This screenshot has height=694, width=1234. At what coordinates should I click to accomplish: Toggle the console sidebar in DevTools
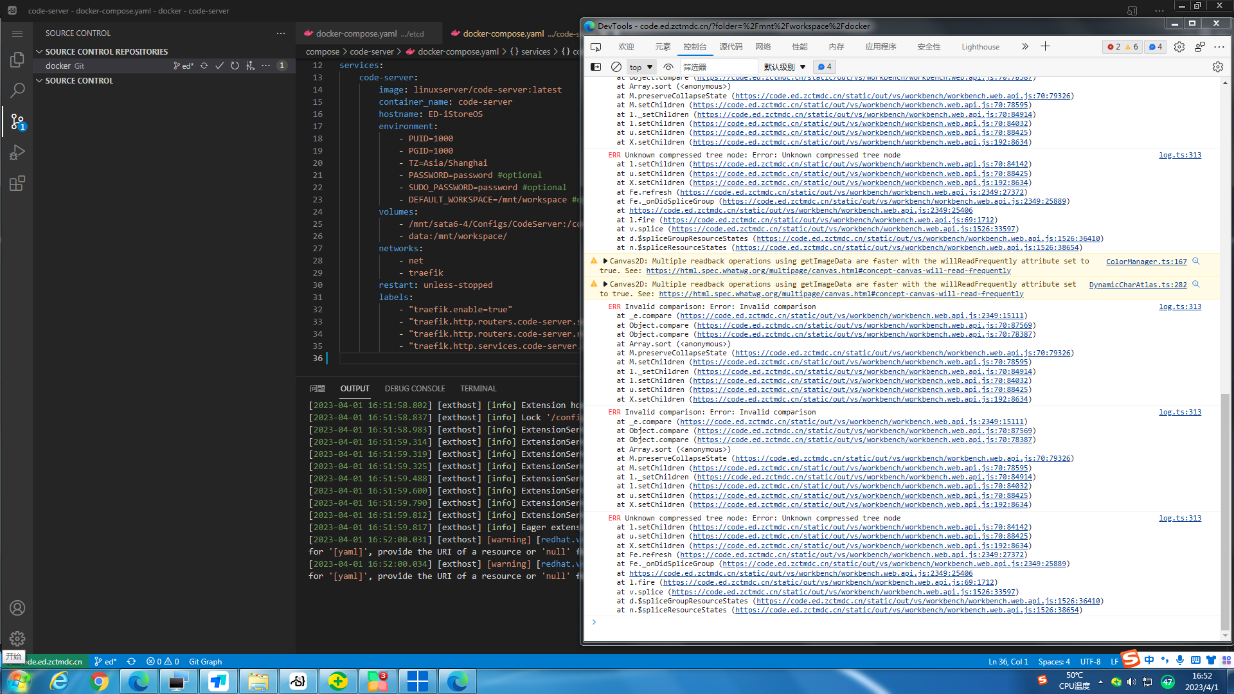(x=596, y=67)
